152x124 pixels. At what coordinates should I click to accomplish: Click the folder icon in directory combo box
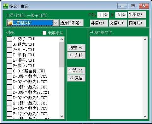10,23
